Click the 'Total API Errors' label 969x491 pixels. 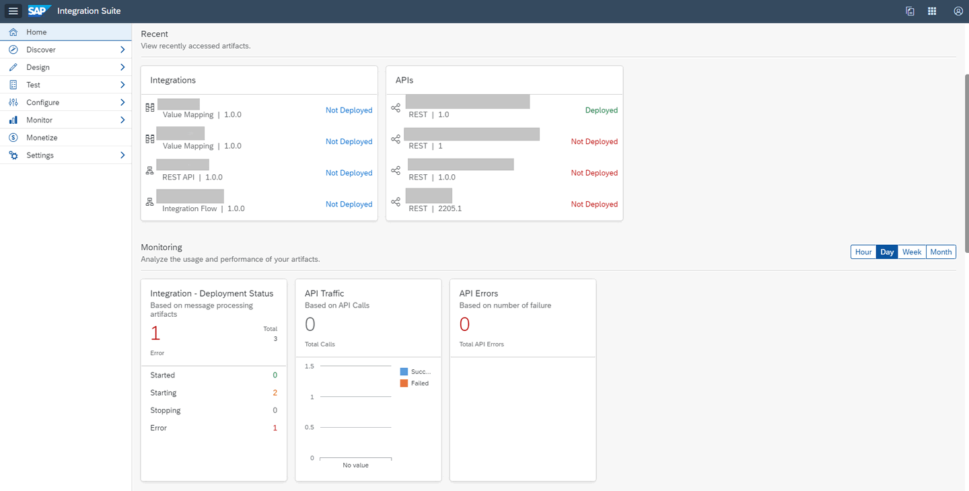[482, 344]
